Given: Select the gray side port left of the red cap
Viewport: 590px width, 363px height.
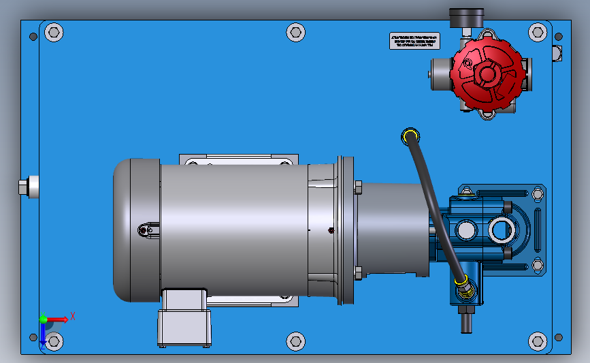Looking at the screenshot, I should pyautogui.click(x=440, y=74).
